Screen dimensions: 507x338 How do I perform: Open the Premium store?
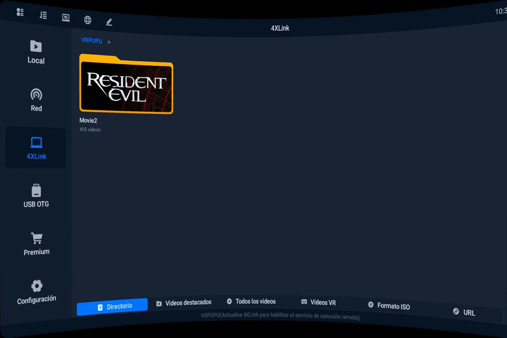point(37,244)
